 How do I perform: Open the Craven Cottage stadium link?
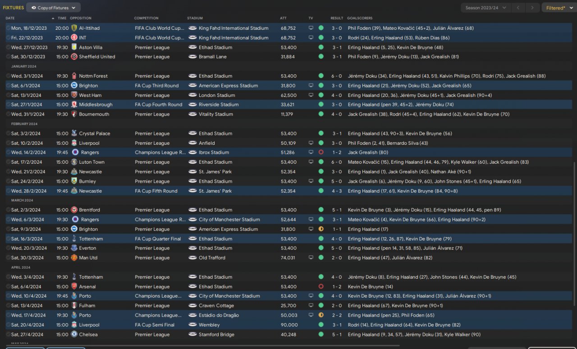click(x=216, y=306)
